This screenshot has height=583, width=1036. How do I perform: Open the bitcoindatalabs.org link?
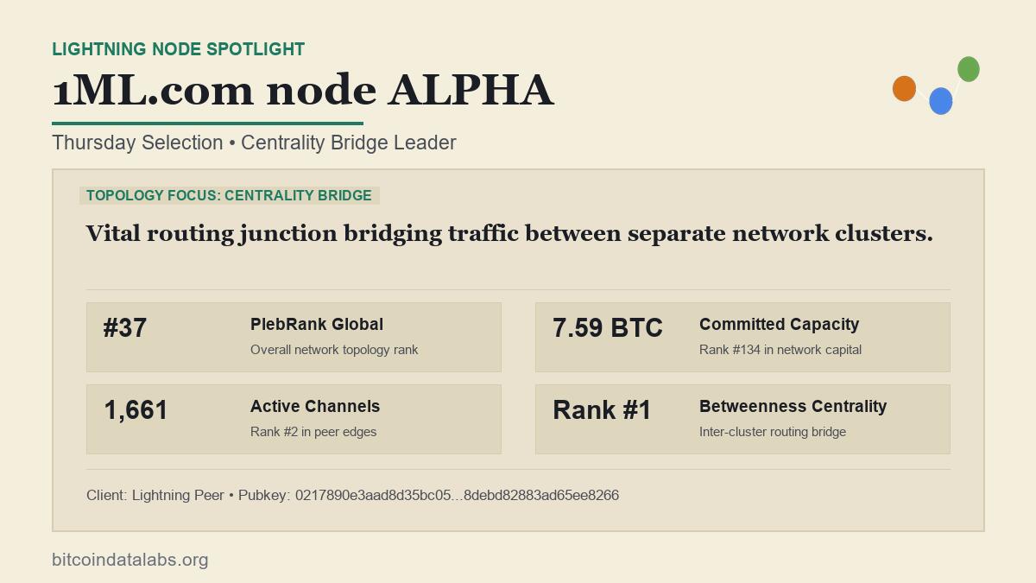(x=130, y=560)
